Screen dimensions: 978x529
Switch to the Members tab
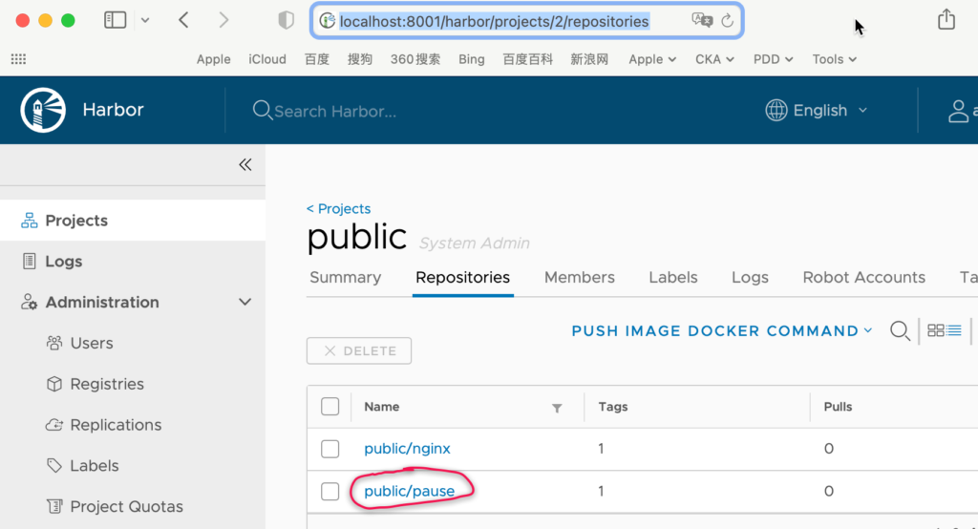[580, 278]
